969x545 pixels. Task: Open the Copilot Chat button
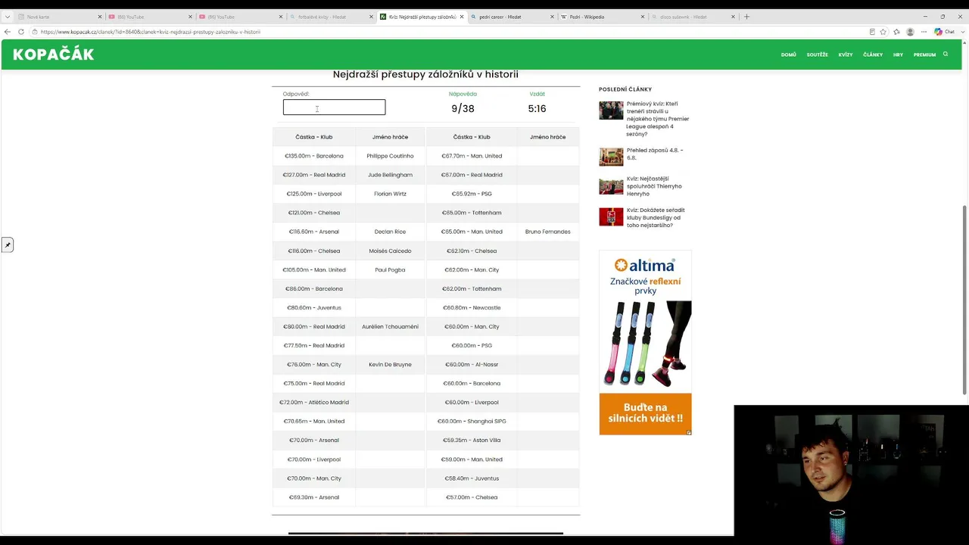[x=944, y=32]
